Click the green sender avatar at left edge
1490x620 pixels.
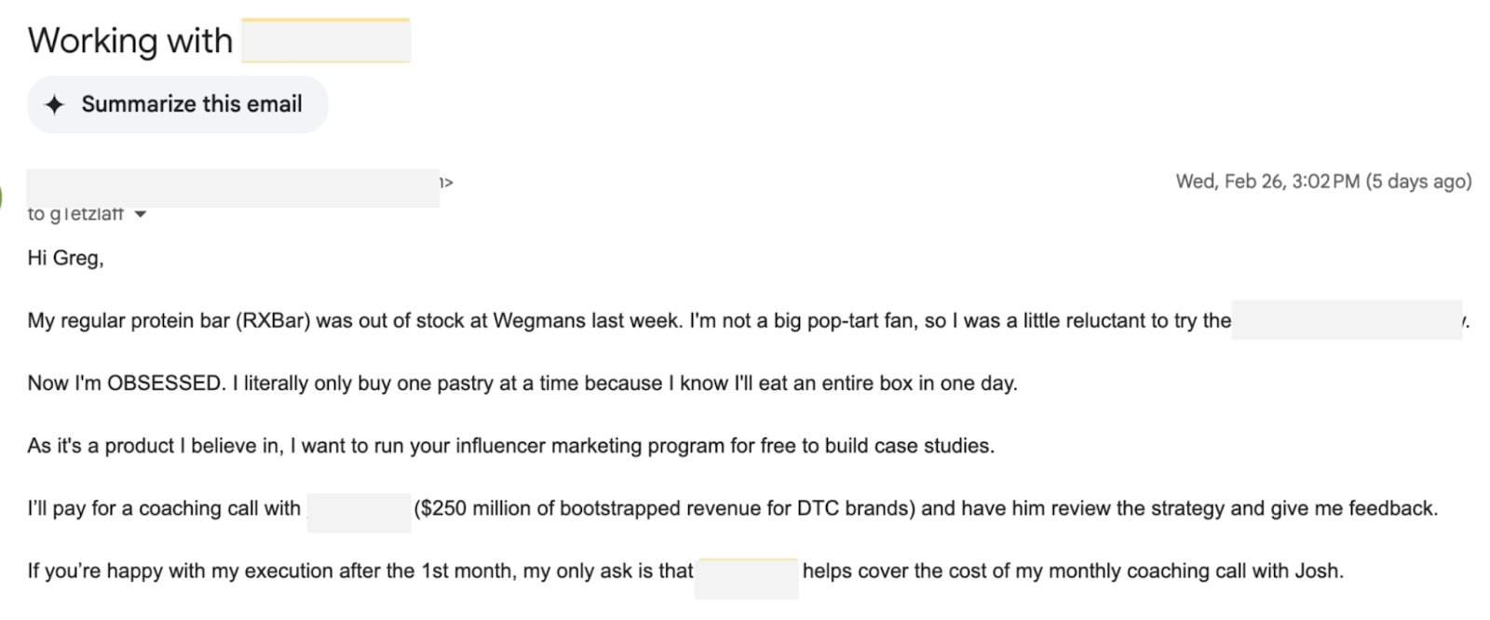point(2,196)
